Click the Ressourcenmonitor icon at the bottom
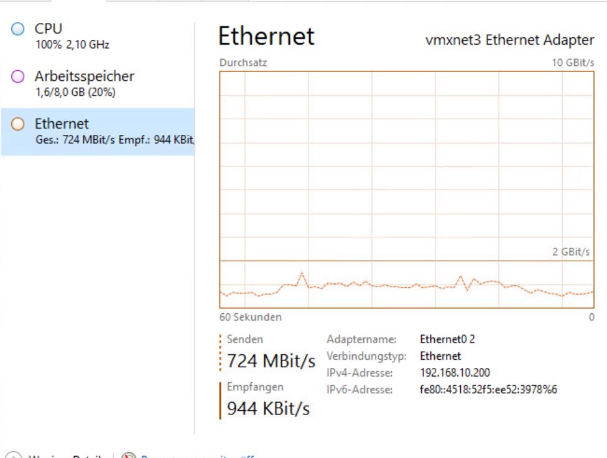607x458 pixels. [x=129, y=455]
